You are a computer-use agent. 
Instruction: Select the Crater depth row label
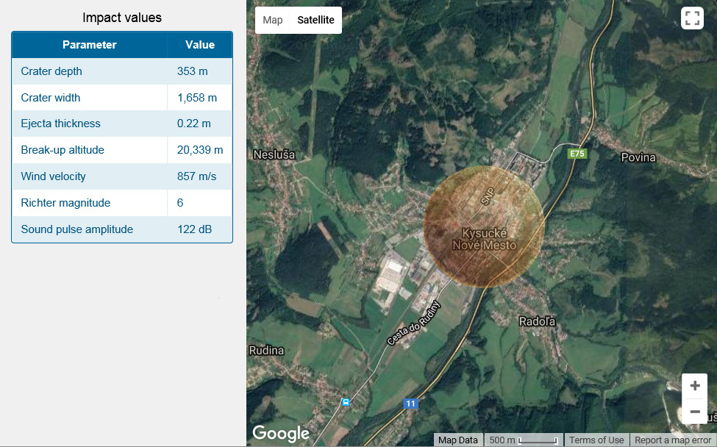pyautogui.click(x=51, y=71)
